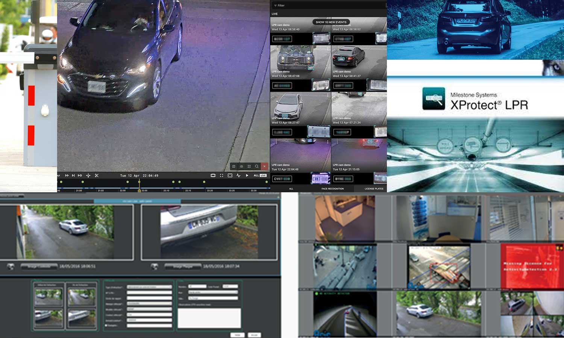Tick the checkbox at the bottom of the form

(x=106, y=326)
